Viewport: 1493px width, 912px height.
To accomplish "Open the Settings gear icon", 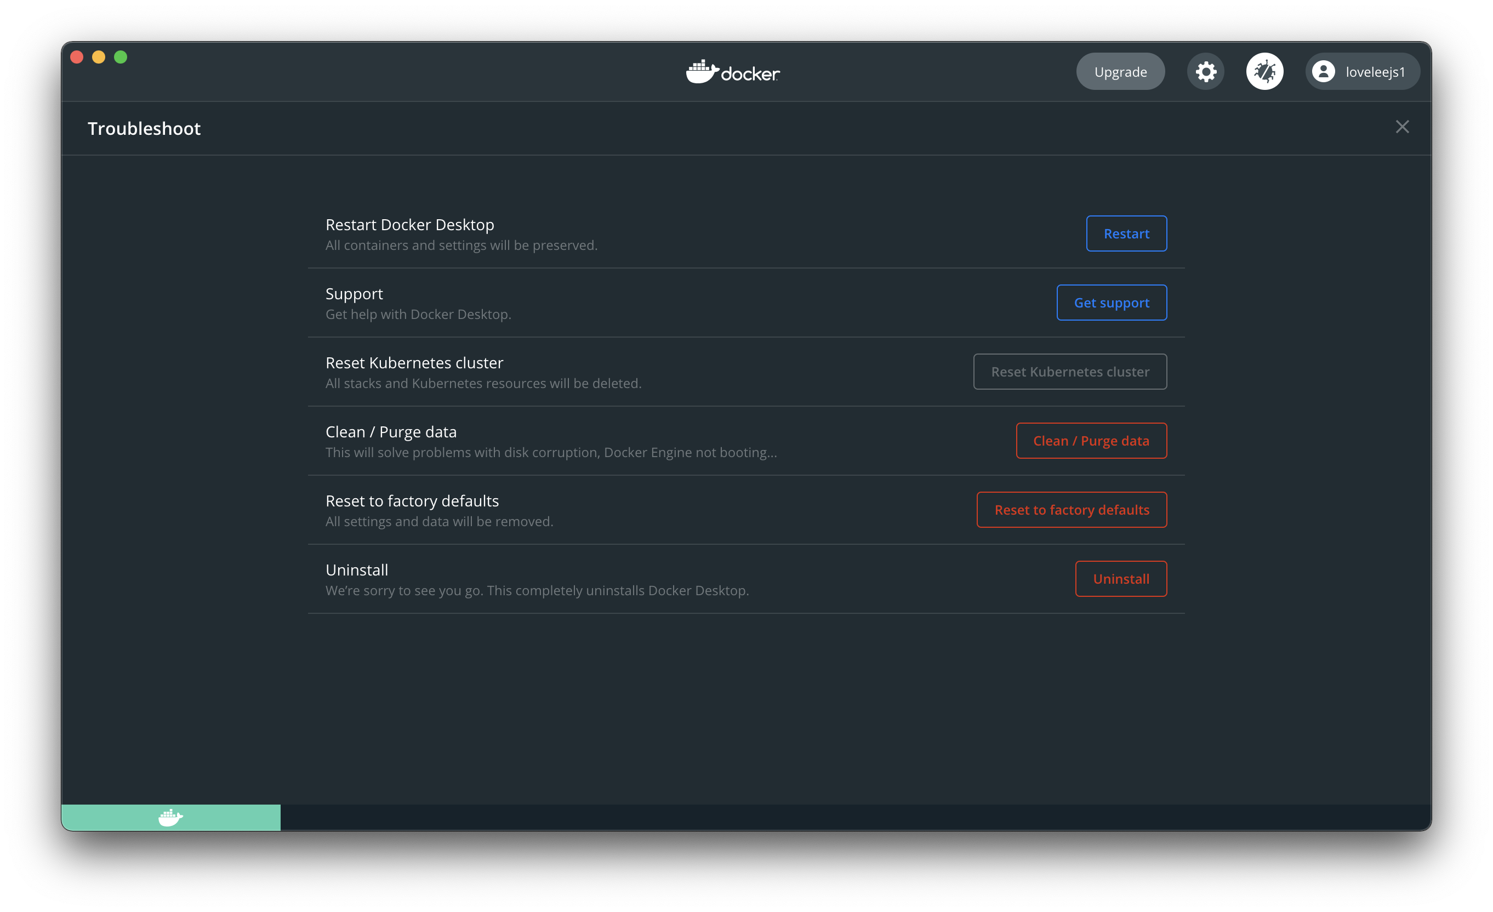I will [1205, 71].
